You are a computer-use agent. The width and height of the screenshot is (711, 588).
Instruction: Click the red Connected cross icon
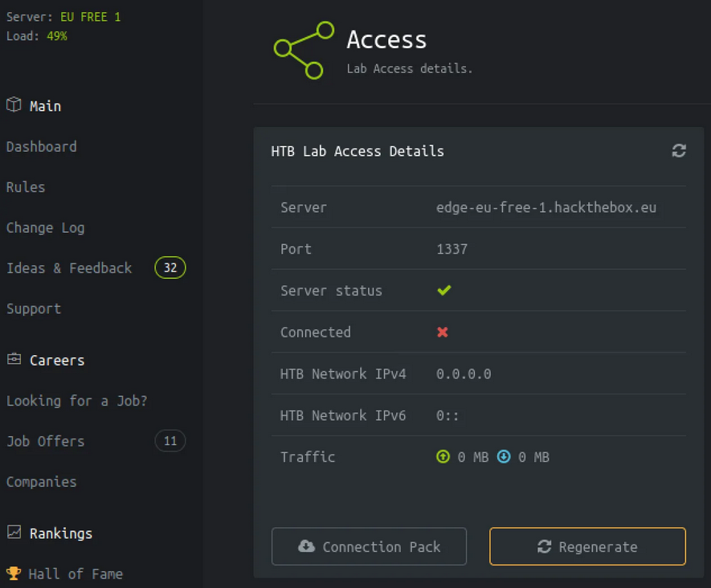tap(443, 333)
